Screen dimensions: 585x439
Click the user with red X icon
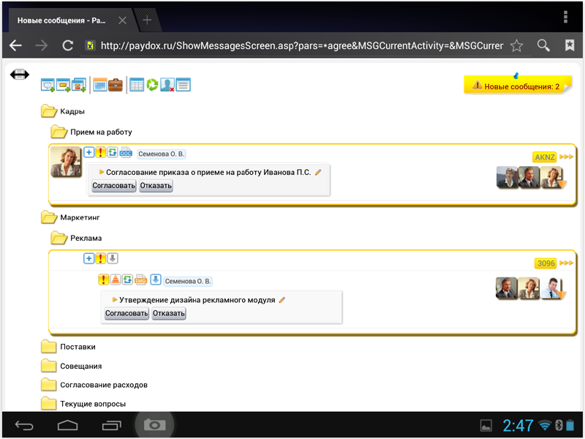tap(167, 85)
